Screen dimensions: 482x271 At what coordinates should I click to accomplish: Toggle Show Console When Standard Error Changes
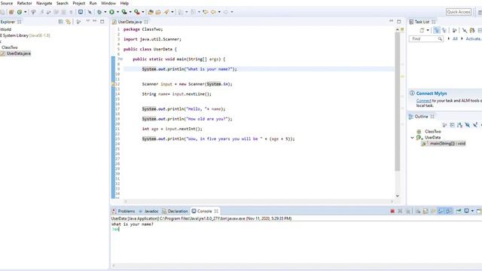(x=449, y=211)
